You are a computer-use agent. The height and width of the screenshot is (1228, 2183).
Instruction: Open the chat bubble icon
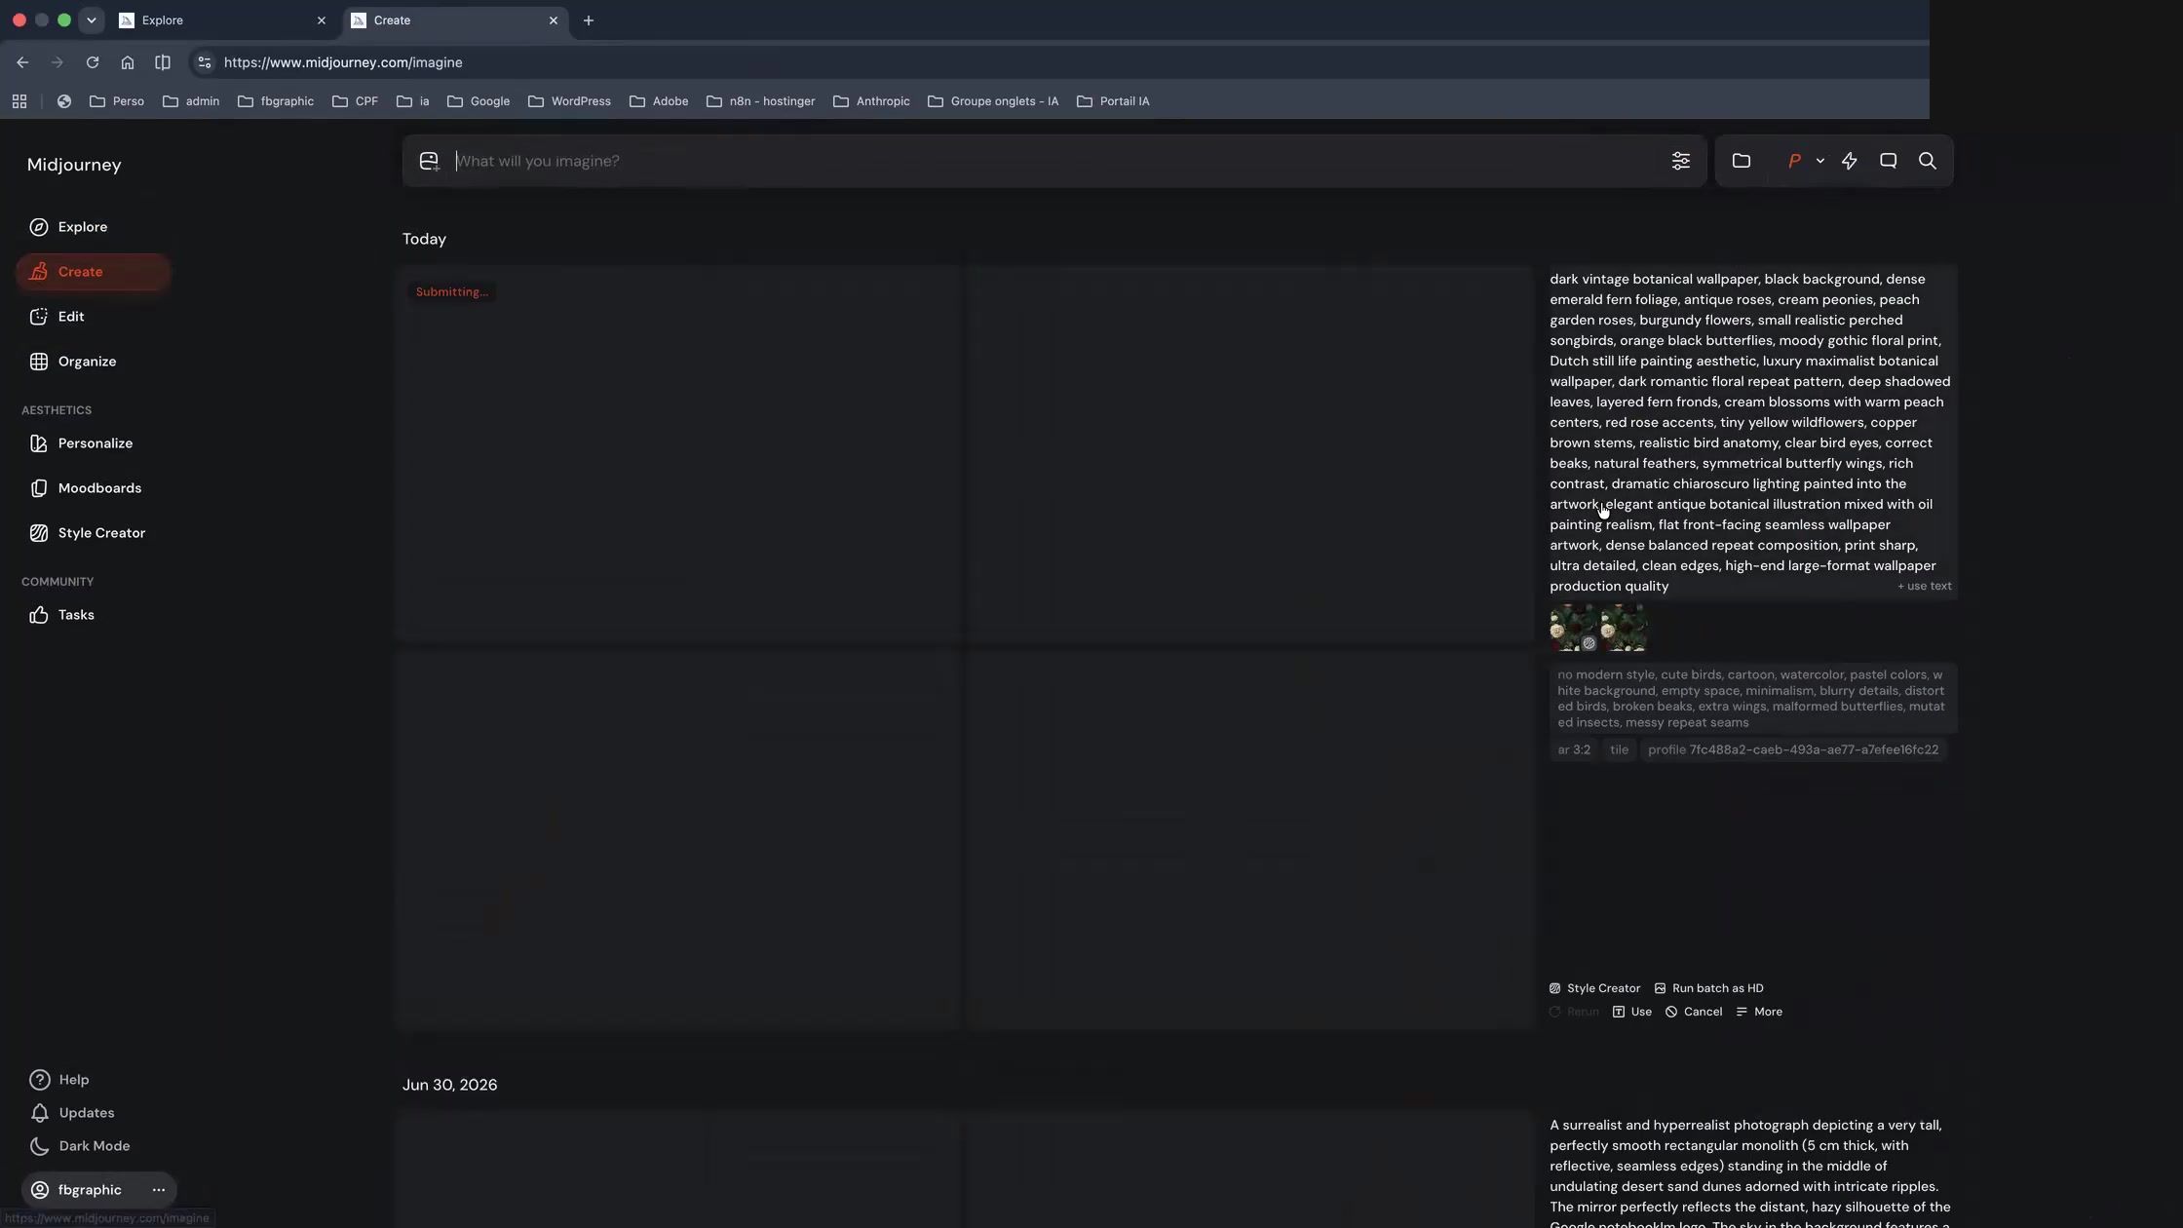pos(1888,161)
